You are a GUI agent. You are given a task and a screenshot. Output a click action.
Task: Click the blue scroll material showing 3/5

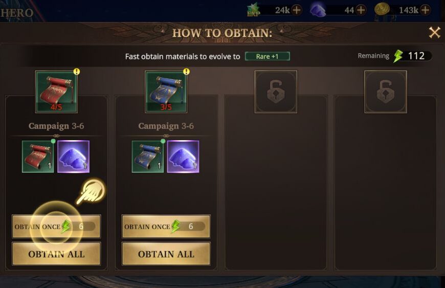(166, 92)
